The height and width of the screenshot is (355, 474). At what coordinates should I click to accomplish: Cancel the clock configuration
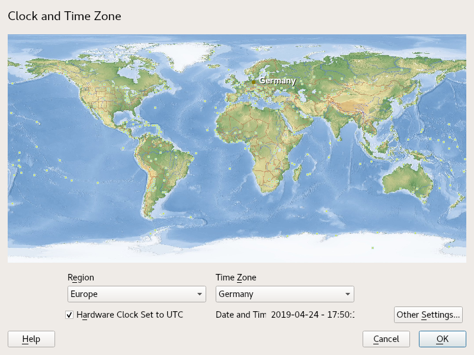[x=386, y=339]
